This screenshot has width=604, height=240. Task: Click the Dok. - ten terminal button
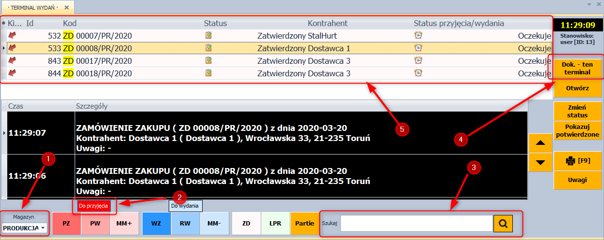(x=577, y=69)
